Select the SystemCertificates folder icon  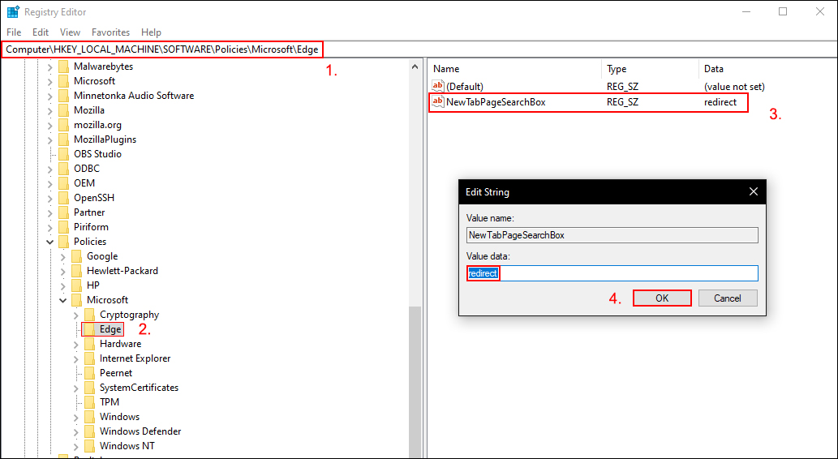(90, 388)
